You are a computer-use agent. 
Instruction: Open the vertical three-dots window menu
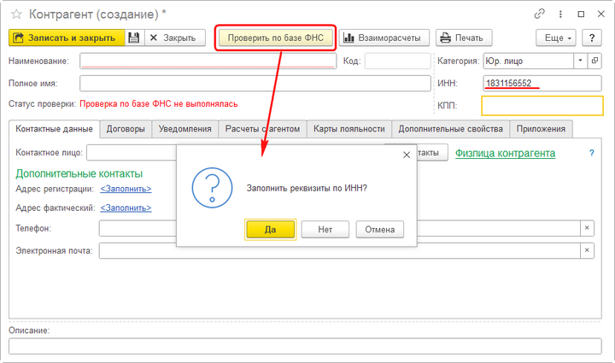pyautogui.click(x=560, y=15)
